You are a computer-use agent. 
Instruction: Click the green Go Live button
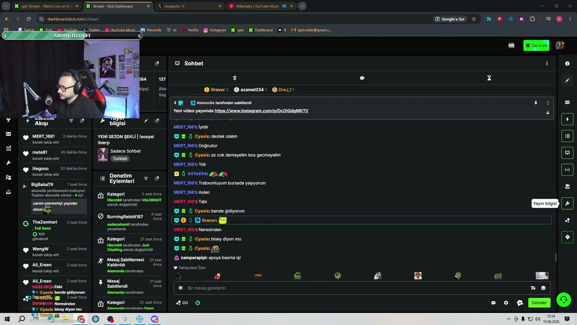[536, 45]
